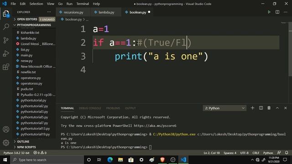
Task: Open the Search view in activity bar
Action: 6,27
